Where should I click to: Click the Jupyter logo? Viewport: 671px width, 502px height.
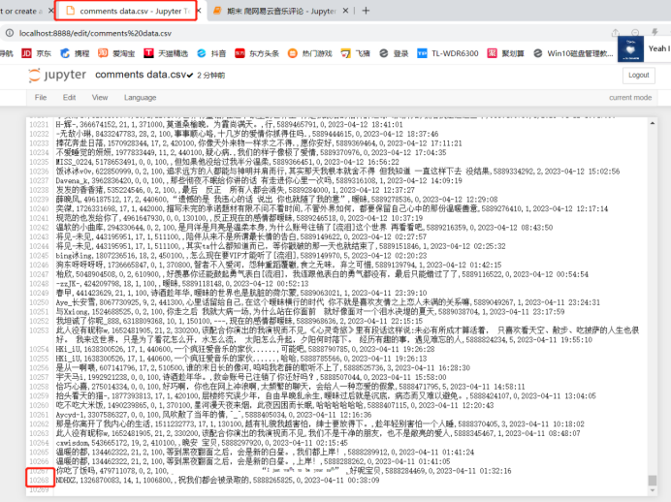(57, 75)
